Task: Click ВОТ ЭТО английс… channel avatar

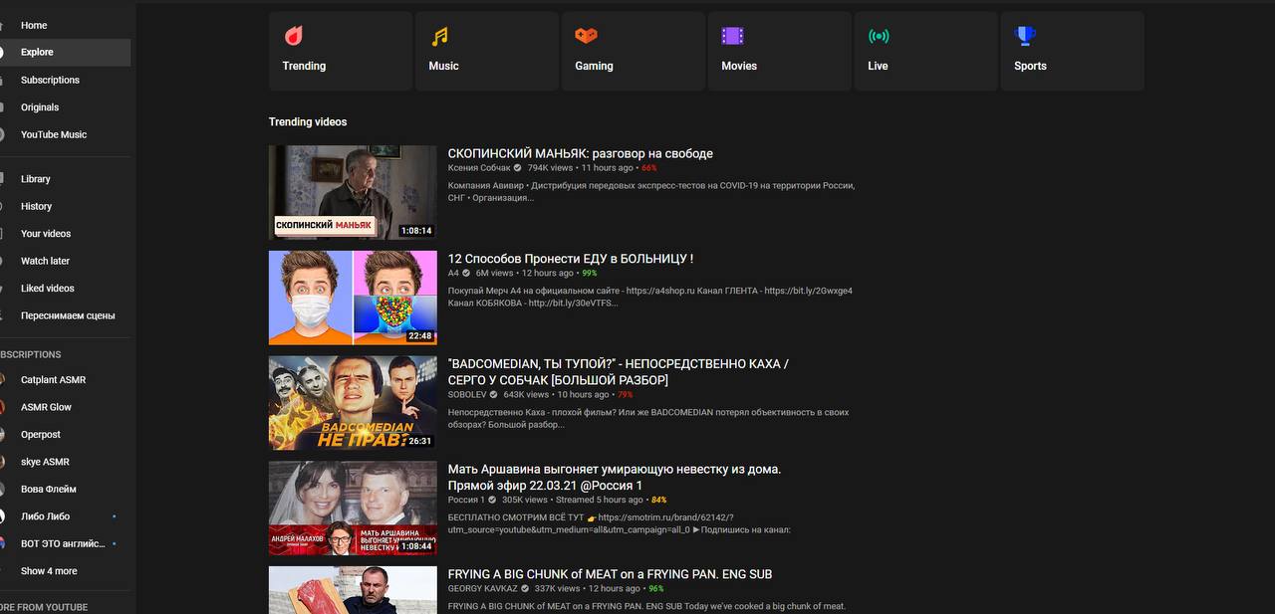Action: [2, 543]
